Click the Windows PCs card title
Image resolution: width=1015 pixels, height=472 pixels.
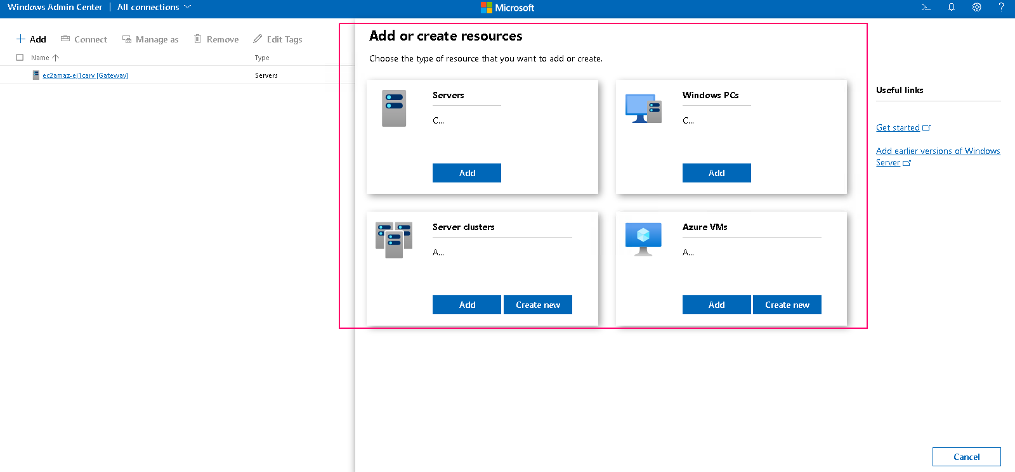point(710,95)
